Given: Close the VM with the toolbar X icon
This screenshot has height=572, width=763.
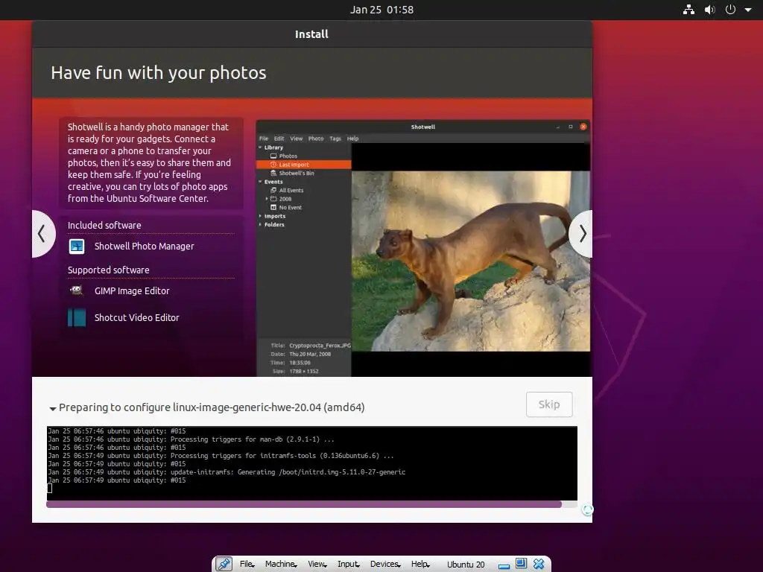Looking at the screenshot, I should 539,565.
